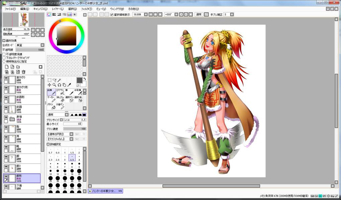Select the 2値ペン binary pen tool
This screenshot has width=341, height=200.
60,106
